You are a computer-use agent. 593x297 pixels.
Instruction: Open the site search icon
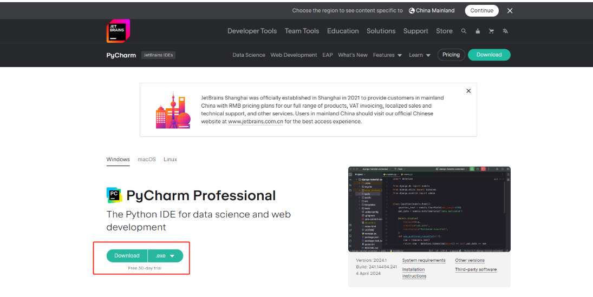pos(464,31)
